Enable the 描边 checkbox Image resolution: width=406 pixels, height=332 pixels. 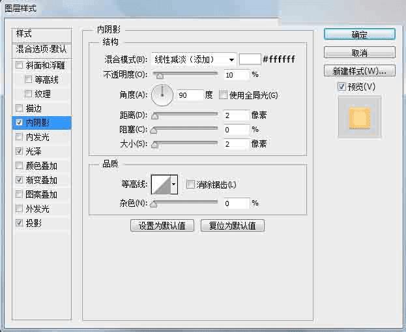[19, 108]
